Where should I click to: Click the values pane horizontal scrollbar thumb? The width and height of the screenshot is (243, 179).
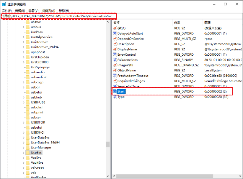(165, 176)
